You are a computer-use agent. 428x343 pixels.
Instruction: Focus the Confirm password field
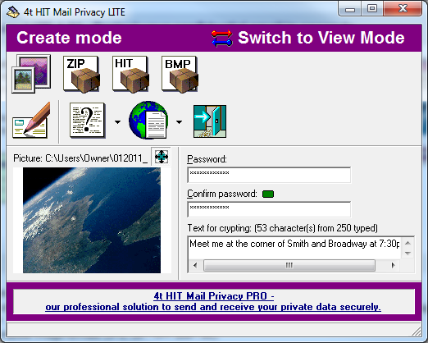click(269, 209)
